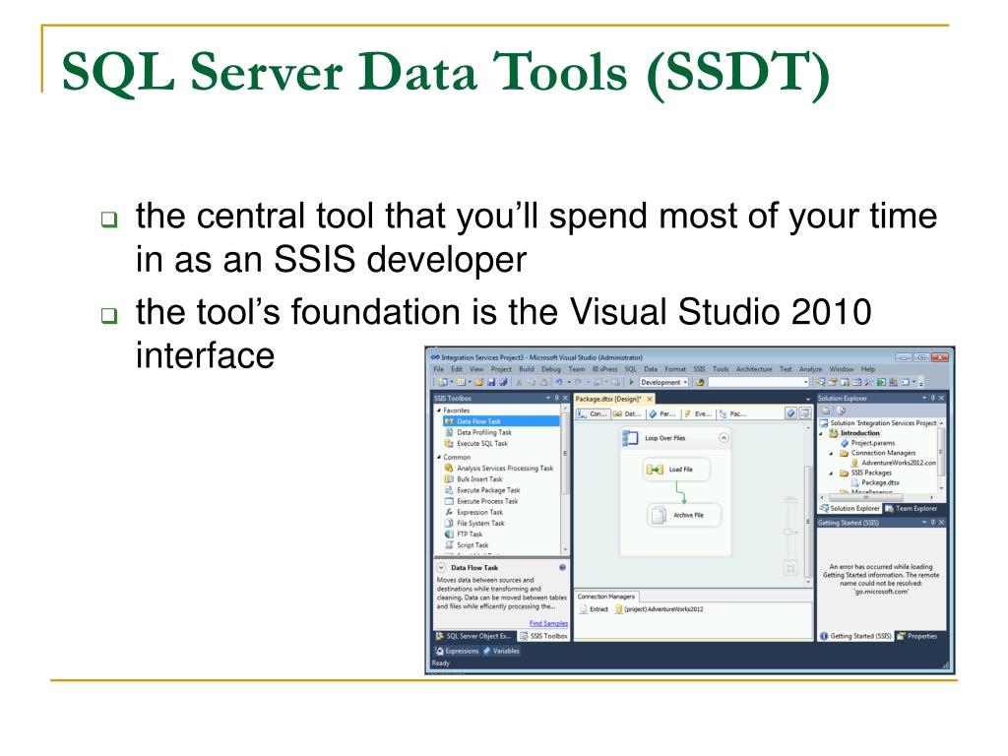Switch to the Event Handlers designer tab

pyautogui.click(x=698, y=414)
